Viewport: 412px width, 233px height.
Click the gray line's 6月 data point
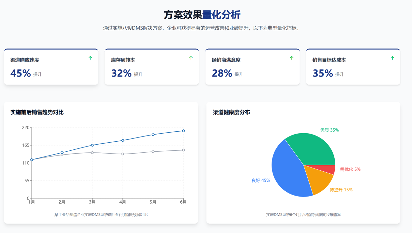pos(183,150)
